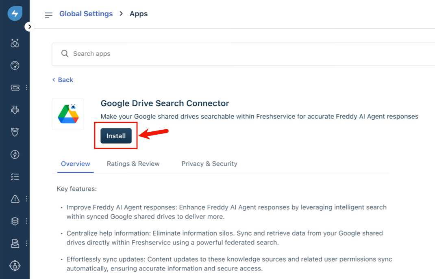Install the Google Drive Search Connector
The height and width of the screenshot is (279, 435).
point(116,136)
